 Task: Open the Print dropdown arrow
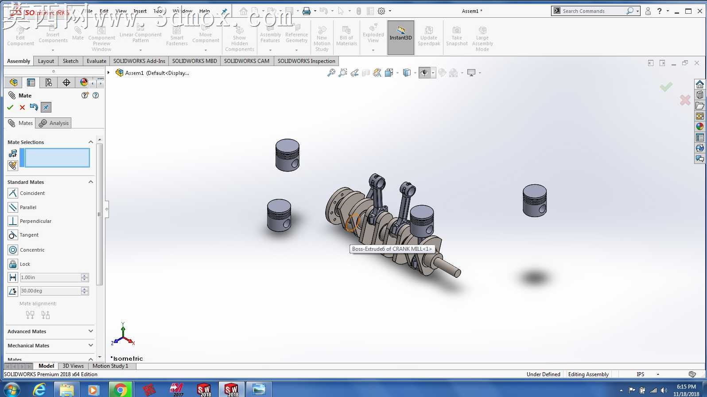[x=315, y=11]
